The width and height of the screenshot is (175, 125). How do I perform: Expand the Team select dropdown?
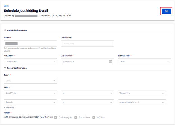(31, 81)
